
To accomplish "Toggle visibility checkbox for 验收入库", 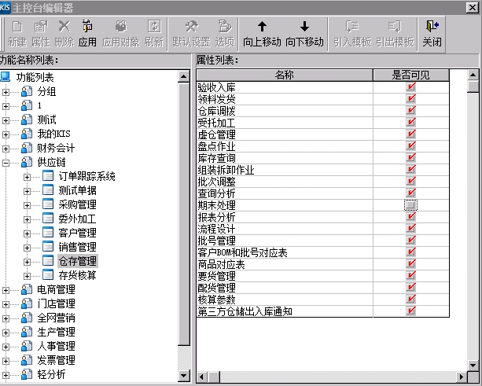I will (x=410, y=87).
